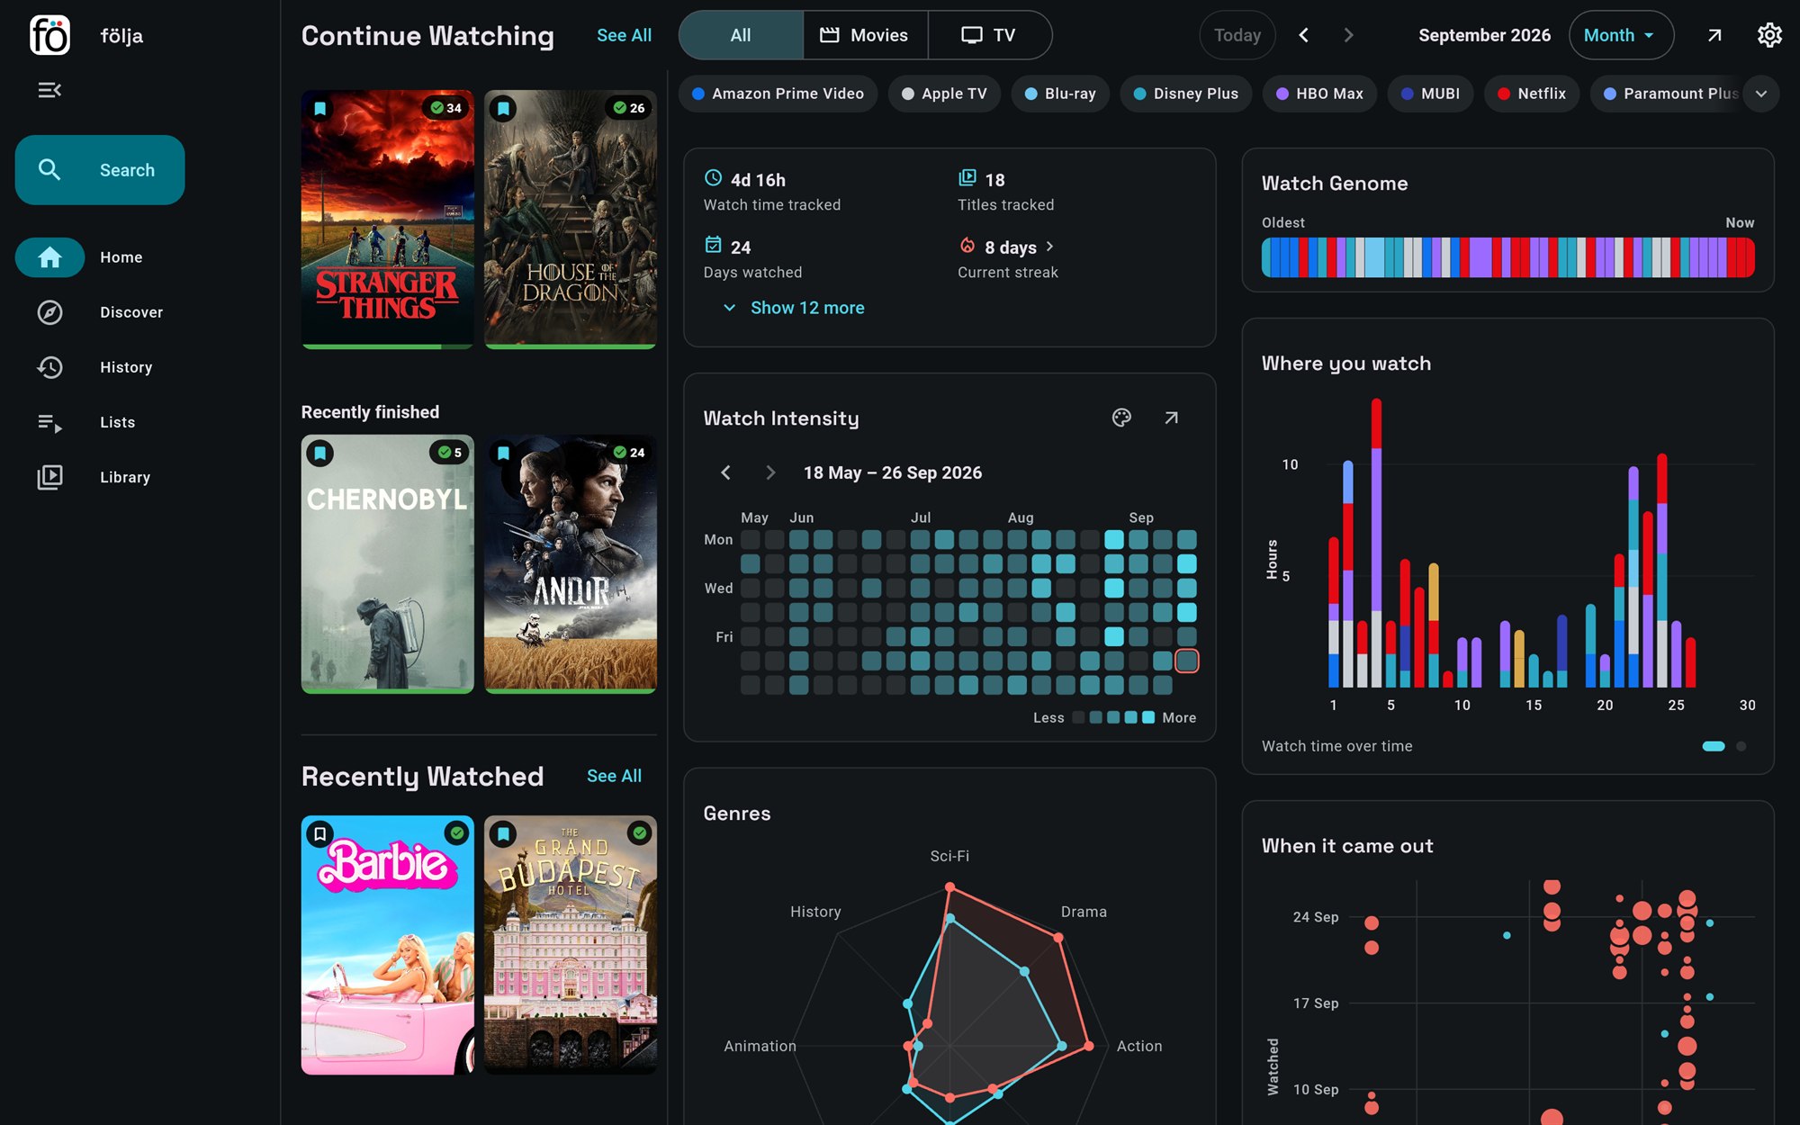Toggle bookmark on House of the Dragon
The height and width of the screenshot is (1125, 1800).
pos(503,109)
